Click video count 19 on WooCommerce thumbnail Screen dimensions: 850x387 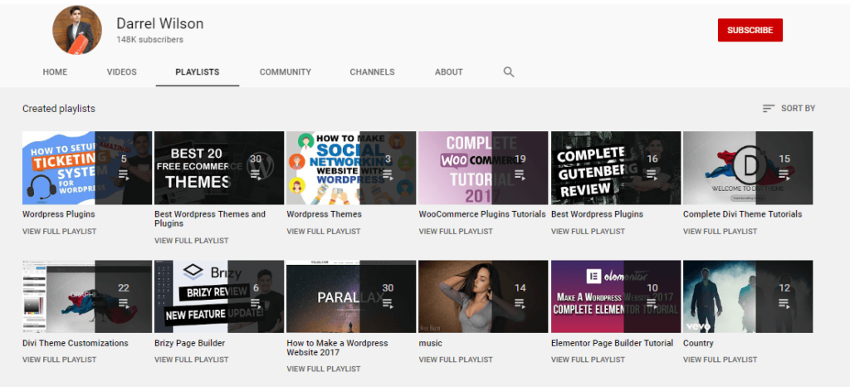point(520,159)
